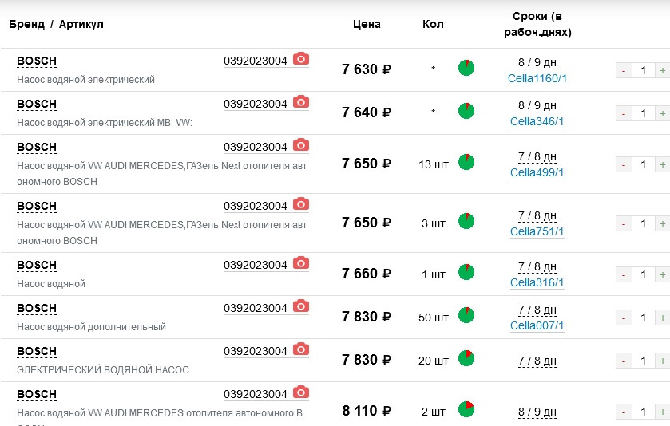Click BOSCH brand in the 7 660 ₽ row
Viewport: 670px width, 426px height.
coord(37,266)
